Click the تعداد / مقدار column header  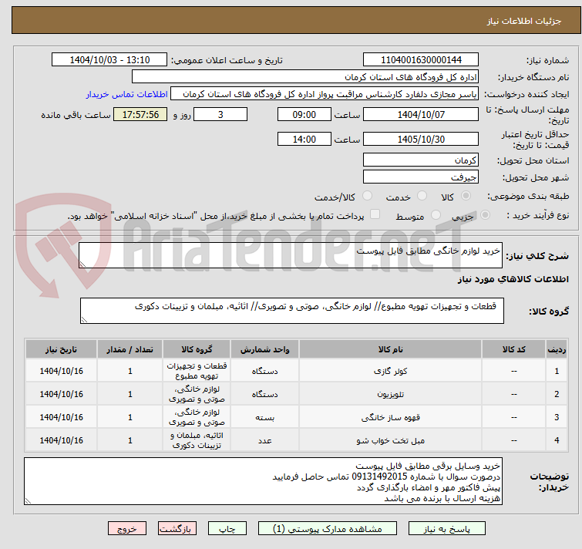pyautogui.click(x=130, y=349)
